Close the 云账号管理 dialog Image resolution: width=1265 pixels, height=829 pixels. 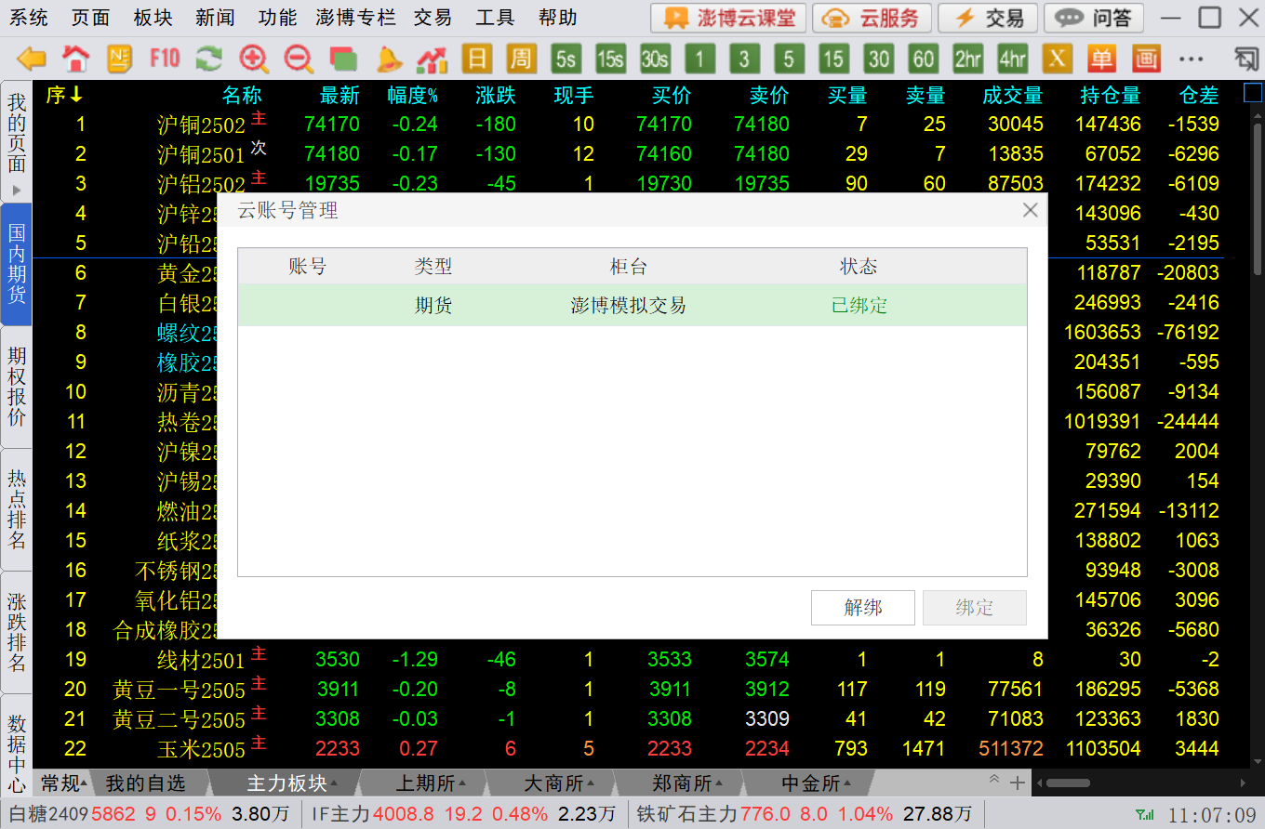tap(1030, 210)
